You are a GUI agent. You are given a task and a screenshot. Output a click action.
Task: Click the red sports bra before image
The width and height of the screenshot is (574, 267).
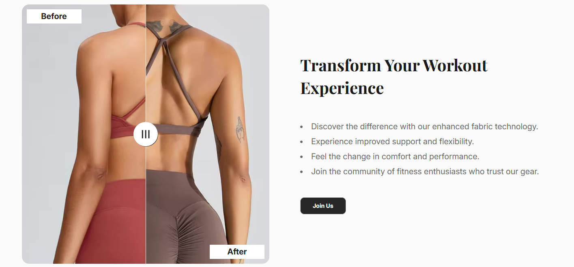(x=84, y=134)
